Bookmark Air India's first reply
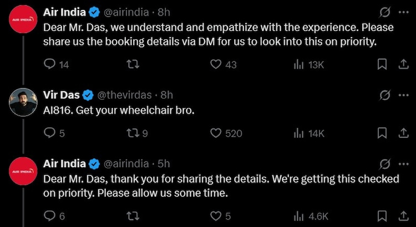Viewport: 416px width, 227px height. click(382, 65)
